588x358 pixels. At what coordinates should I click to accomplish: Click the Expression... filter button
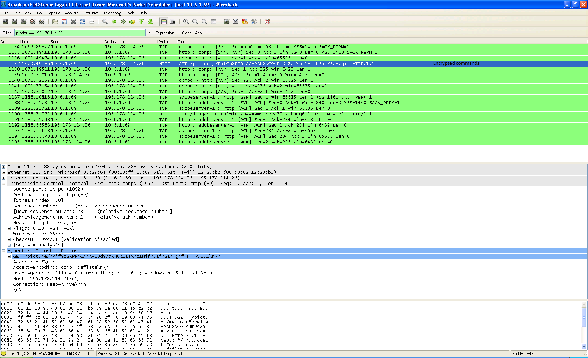click(x=167, y=33)
